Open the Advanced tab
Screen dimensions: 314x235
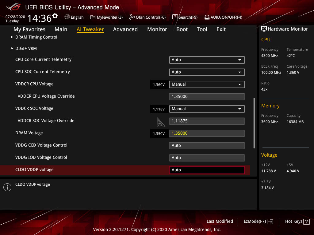point(125,29)
